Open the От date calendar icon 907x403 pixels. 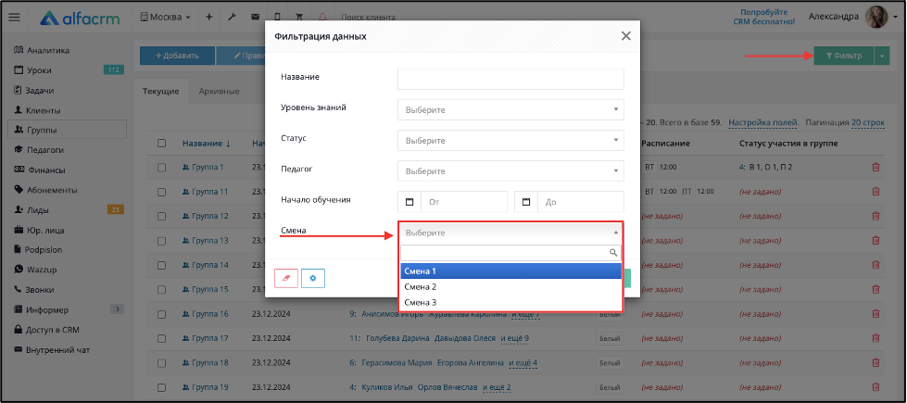pos(409,202)
